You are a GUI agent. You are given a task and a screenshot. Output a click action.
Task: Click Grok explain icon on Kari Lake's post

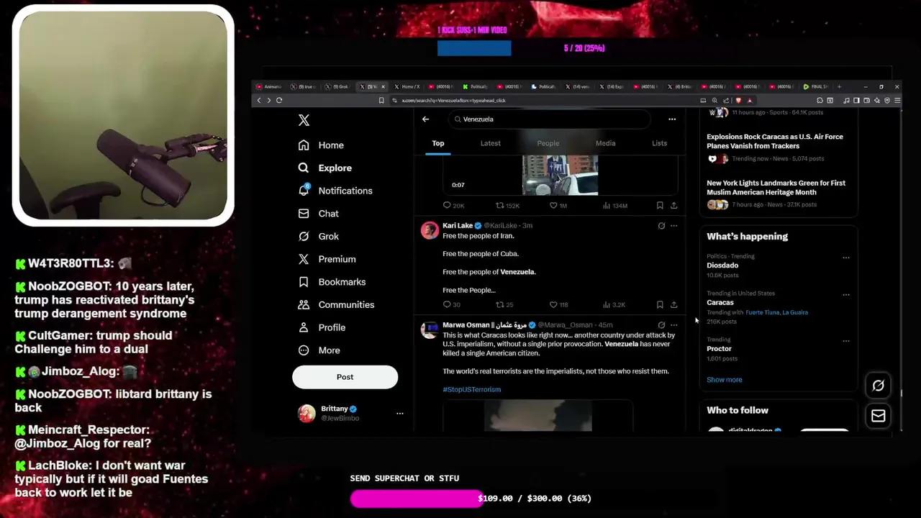click(661, 226)
